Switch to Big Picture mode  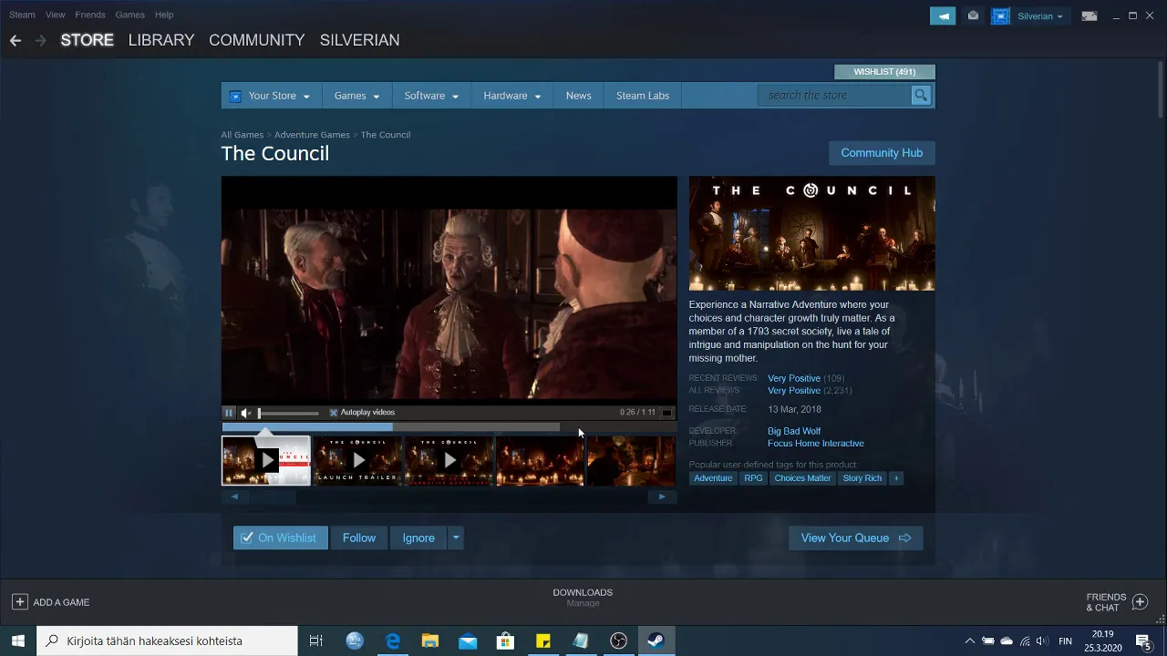[1089, 15]
